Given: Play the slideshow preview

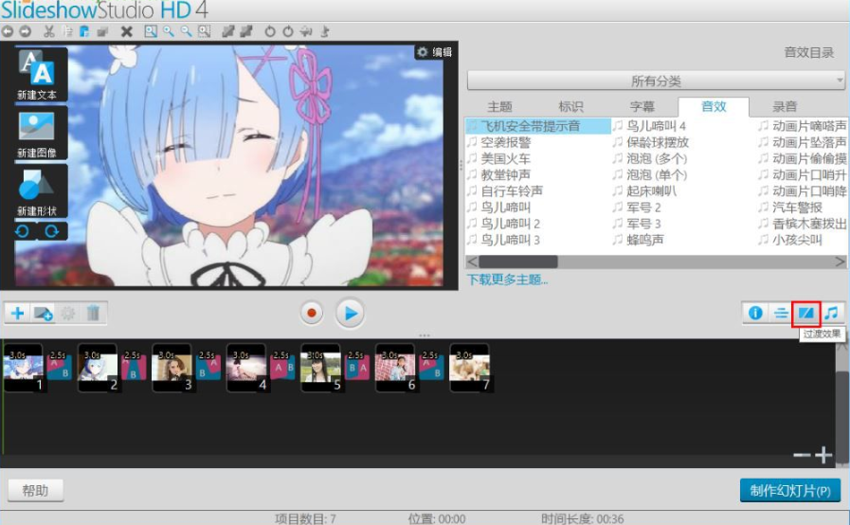Looking at the screenshot, I should 351,313.
